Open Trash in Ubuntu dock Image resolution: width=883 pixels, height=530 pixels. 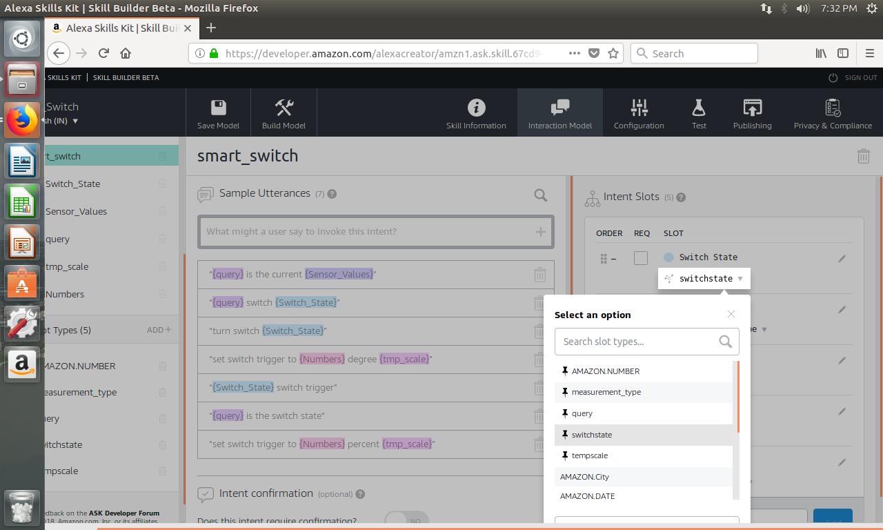click(x=23, y=507)
